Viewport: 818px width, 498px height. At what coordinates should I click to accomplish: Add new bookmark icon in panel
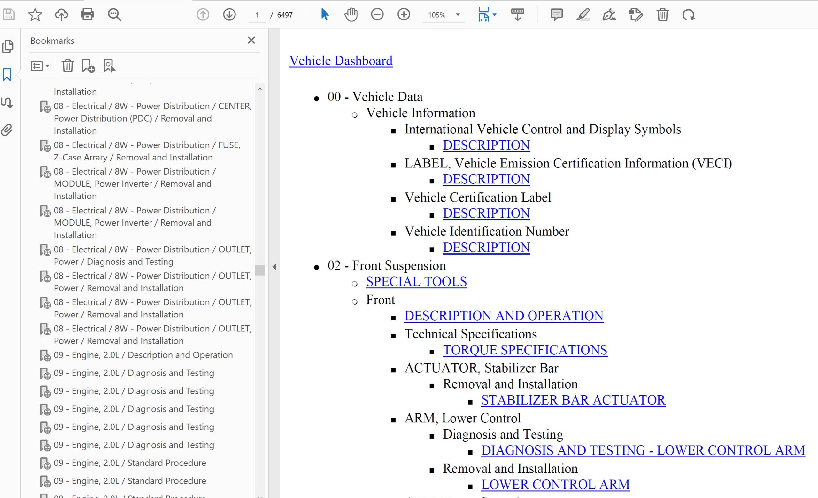click(88, 66)
